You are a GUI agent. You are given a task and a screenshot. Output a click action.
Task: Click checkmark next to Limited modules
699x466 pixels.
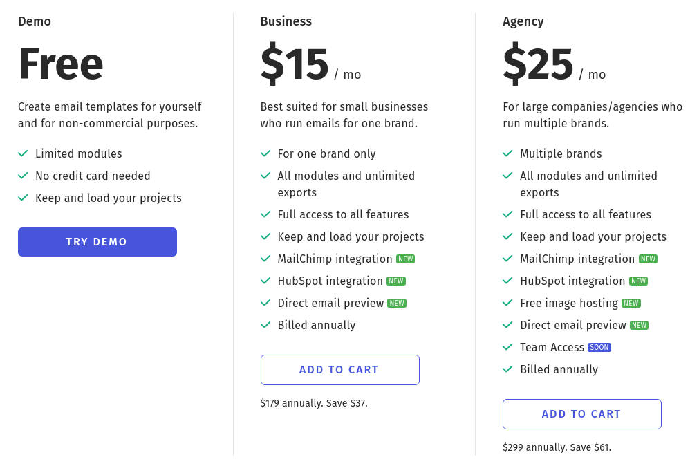click(x=23, y=153)
